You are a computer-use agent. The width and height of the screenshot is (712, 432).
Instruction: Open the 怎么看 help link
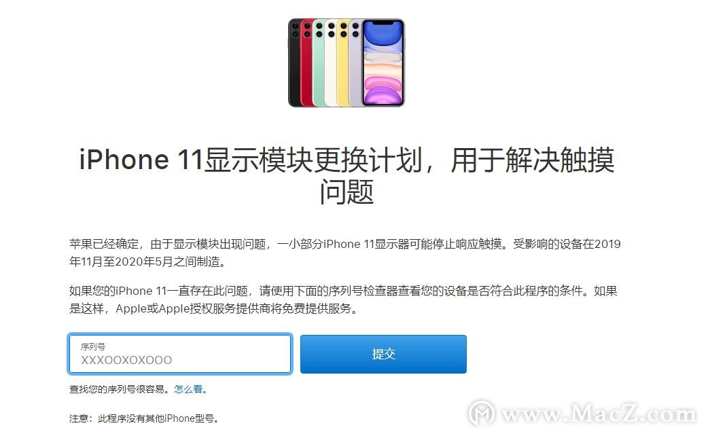click(188, 389)
